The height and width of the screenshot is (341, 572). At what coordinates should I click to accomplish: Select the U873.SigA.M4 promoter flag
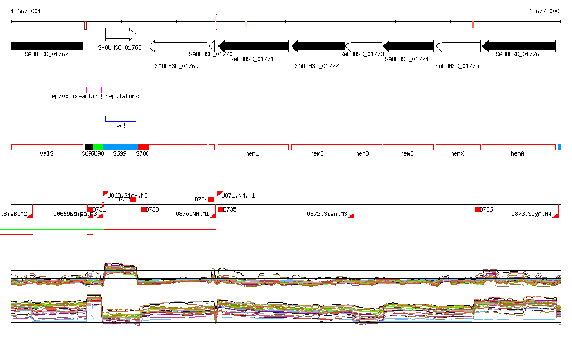[556, 214]
